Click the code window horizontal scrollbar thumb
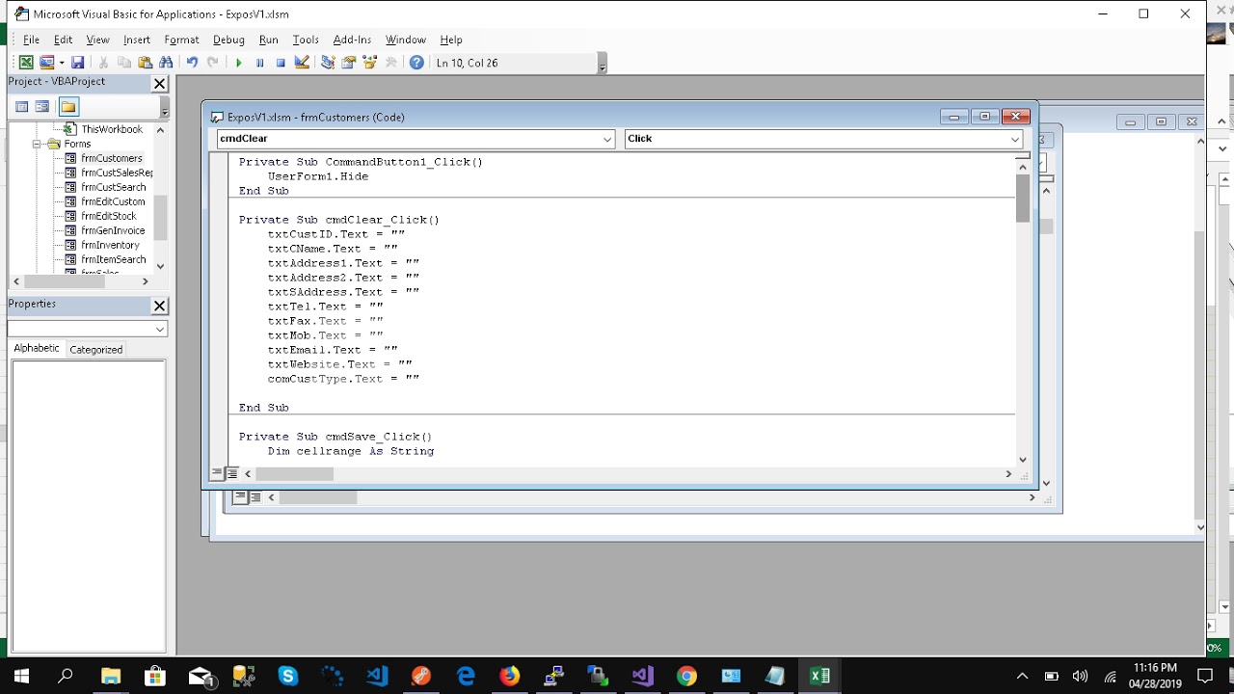Image resolution: width=1234 pixels, height=694 pixels. pos(294,473)
